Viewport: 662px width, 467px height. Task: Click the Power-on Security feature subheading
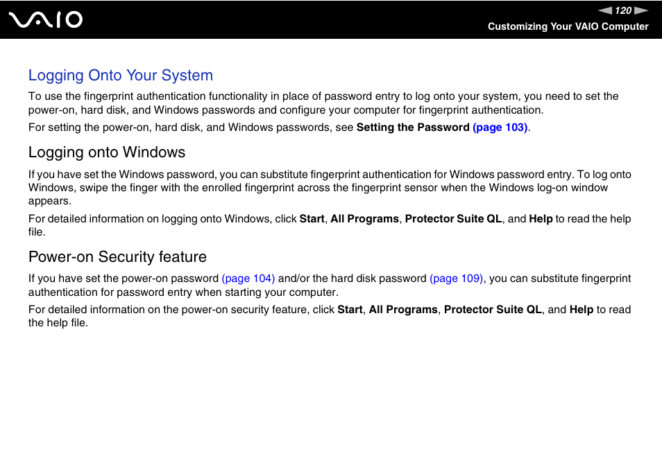pos(117,256)
